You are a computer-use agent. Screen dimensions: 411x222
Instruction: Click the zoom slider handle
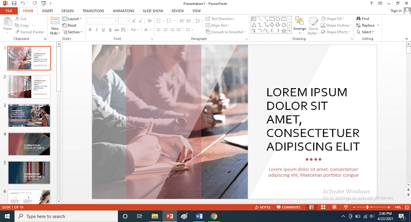(368, 207)
